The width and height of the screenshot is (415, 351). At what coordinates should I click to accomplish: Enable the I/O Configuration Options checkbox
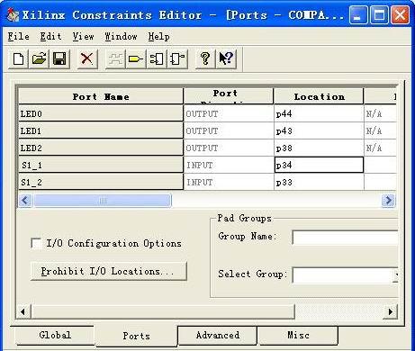tap(36, 243)
